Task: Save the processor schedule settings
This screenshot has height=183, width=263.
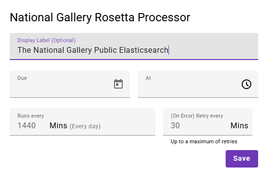Action: [x=242, y=159]
